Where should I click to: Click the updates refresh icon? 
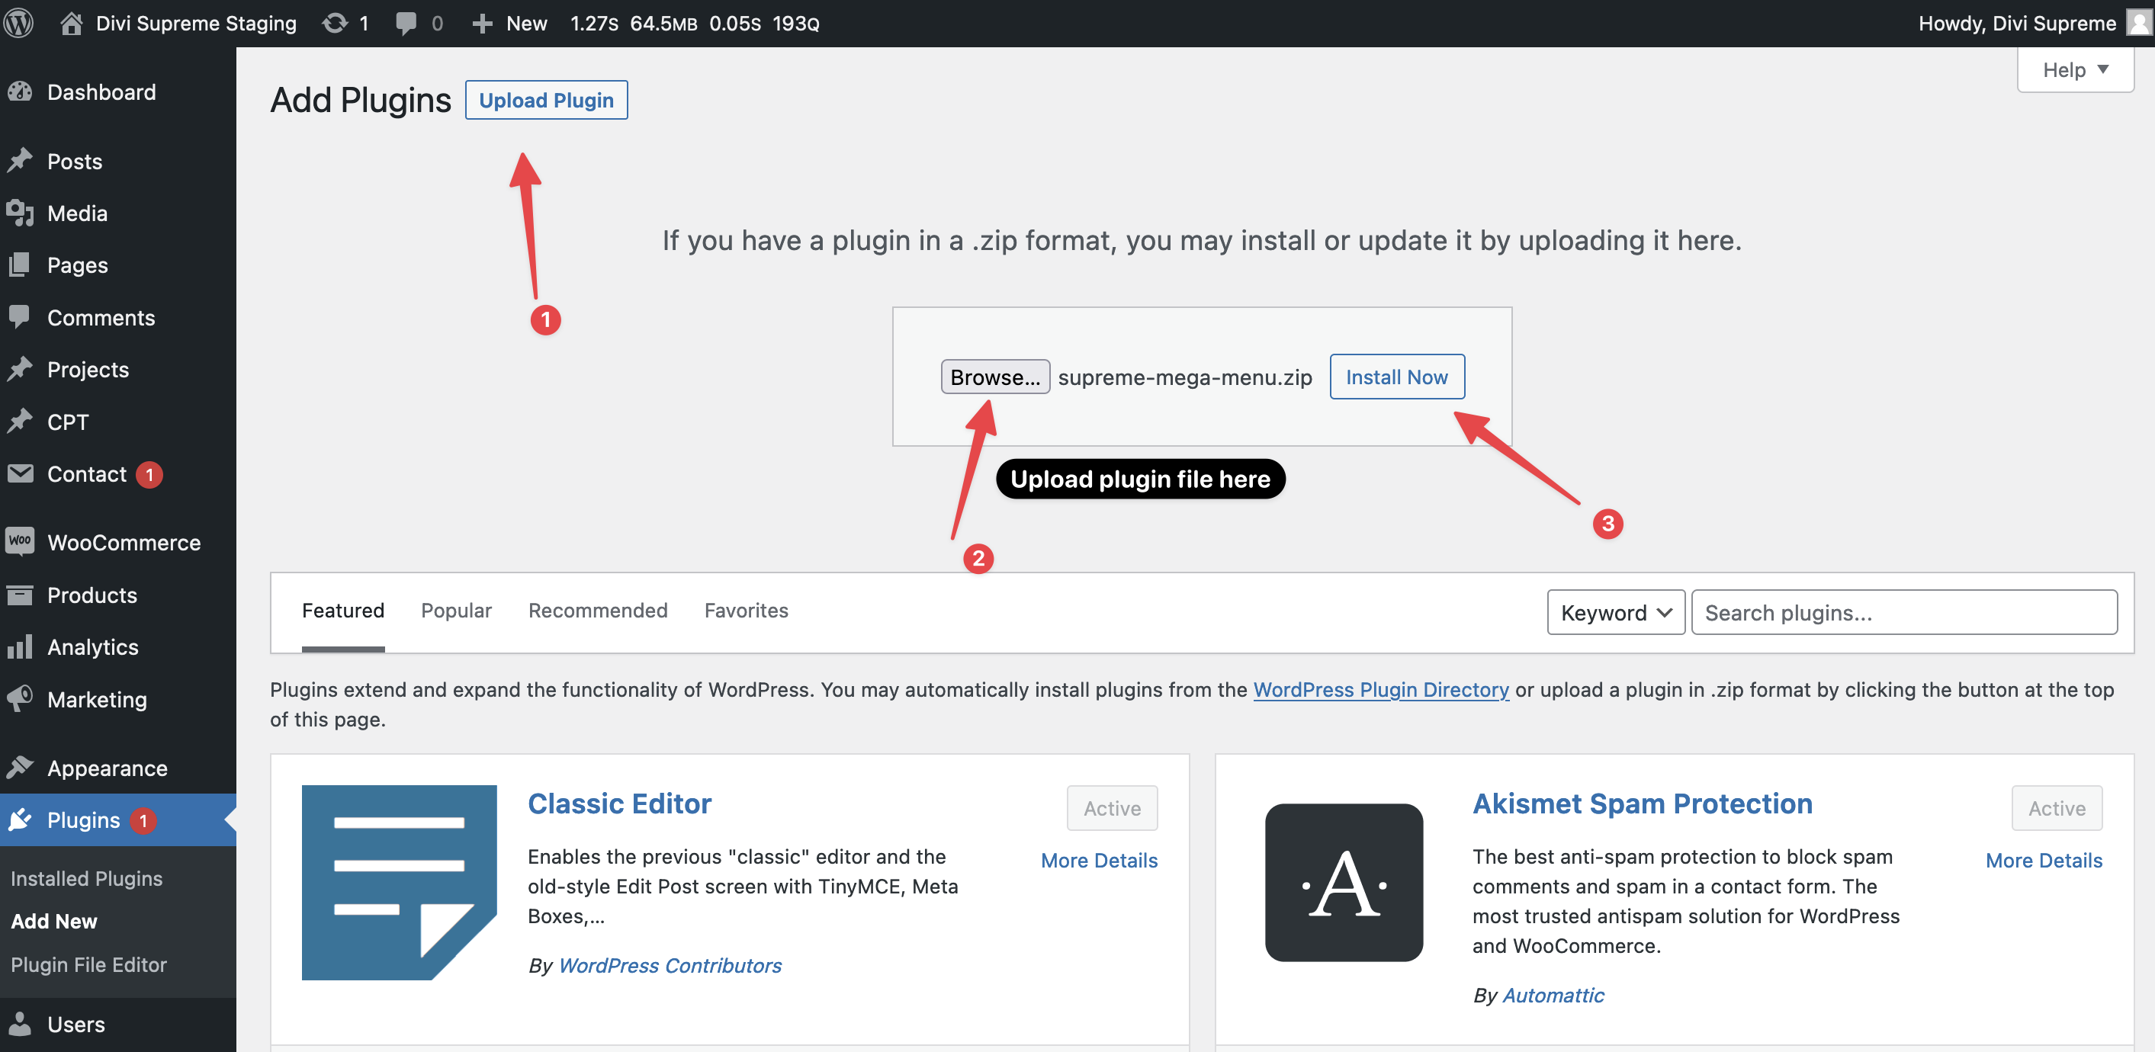335,23
